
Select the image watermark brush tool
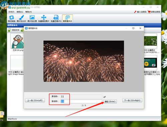pos(21,19)
